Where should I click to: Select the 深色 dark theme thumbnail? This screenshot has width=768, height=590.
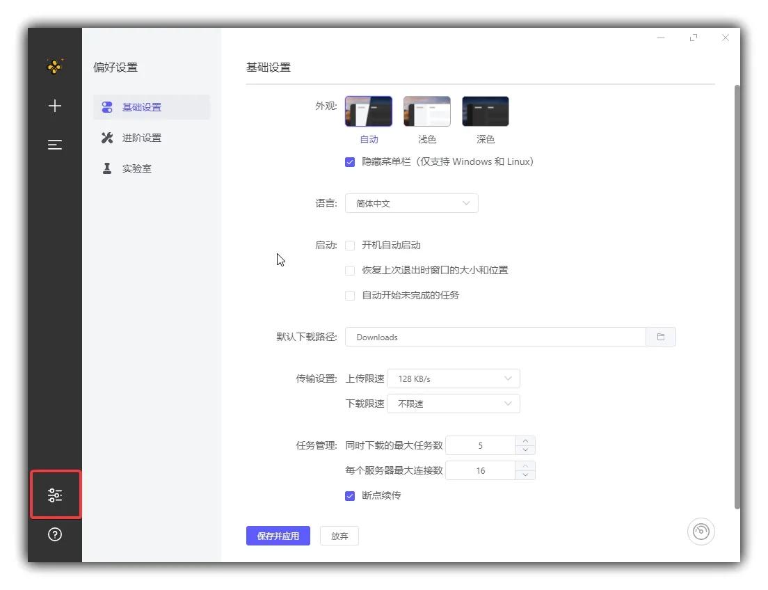tap(485, 110)
